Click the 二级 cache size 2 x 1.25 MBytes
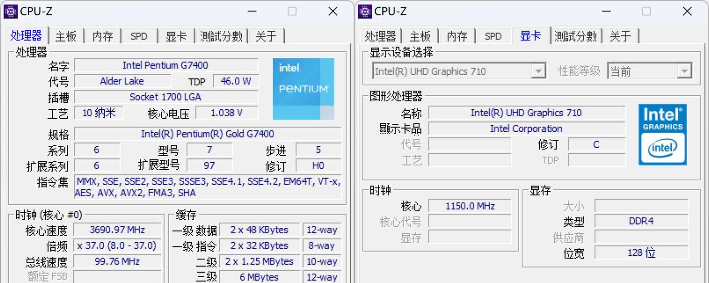This screenshot has width=709, height=283. [259, 262]
